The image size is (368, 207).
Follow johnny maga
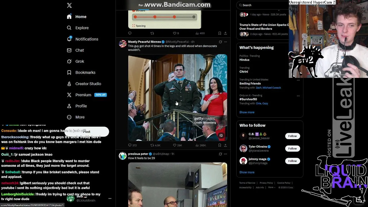(292, 161)
